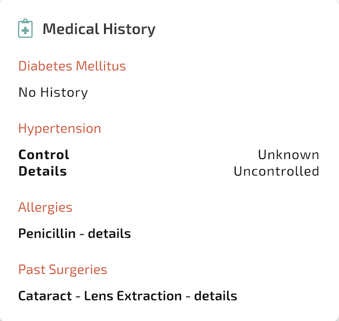Image resolution: width=339 pixels, height=321 pixels.
Task: Click the word Surgeries in the heading
Action: click(78, 270)
